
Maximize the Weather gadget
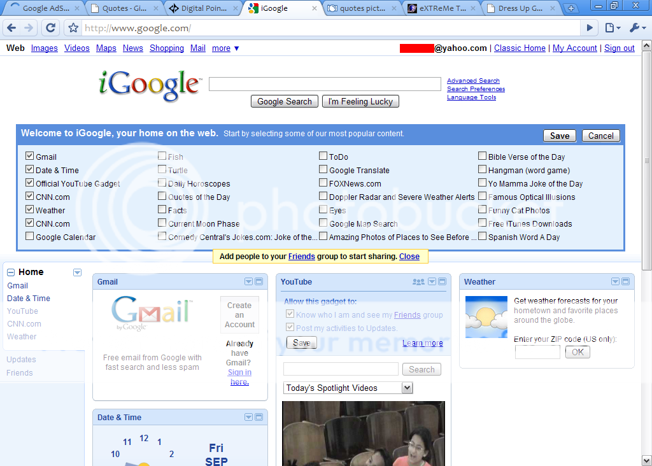pos(625,281)
